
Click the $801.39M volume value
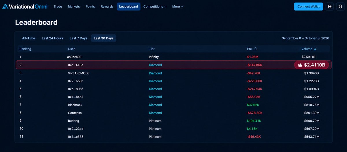(x=312, y=113)
